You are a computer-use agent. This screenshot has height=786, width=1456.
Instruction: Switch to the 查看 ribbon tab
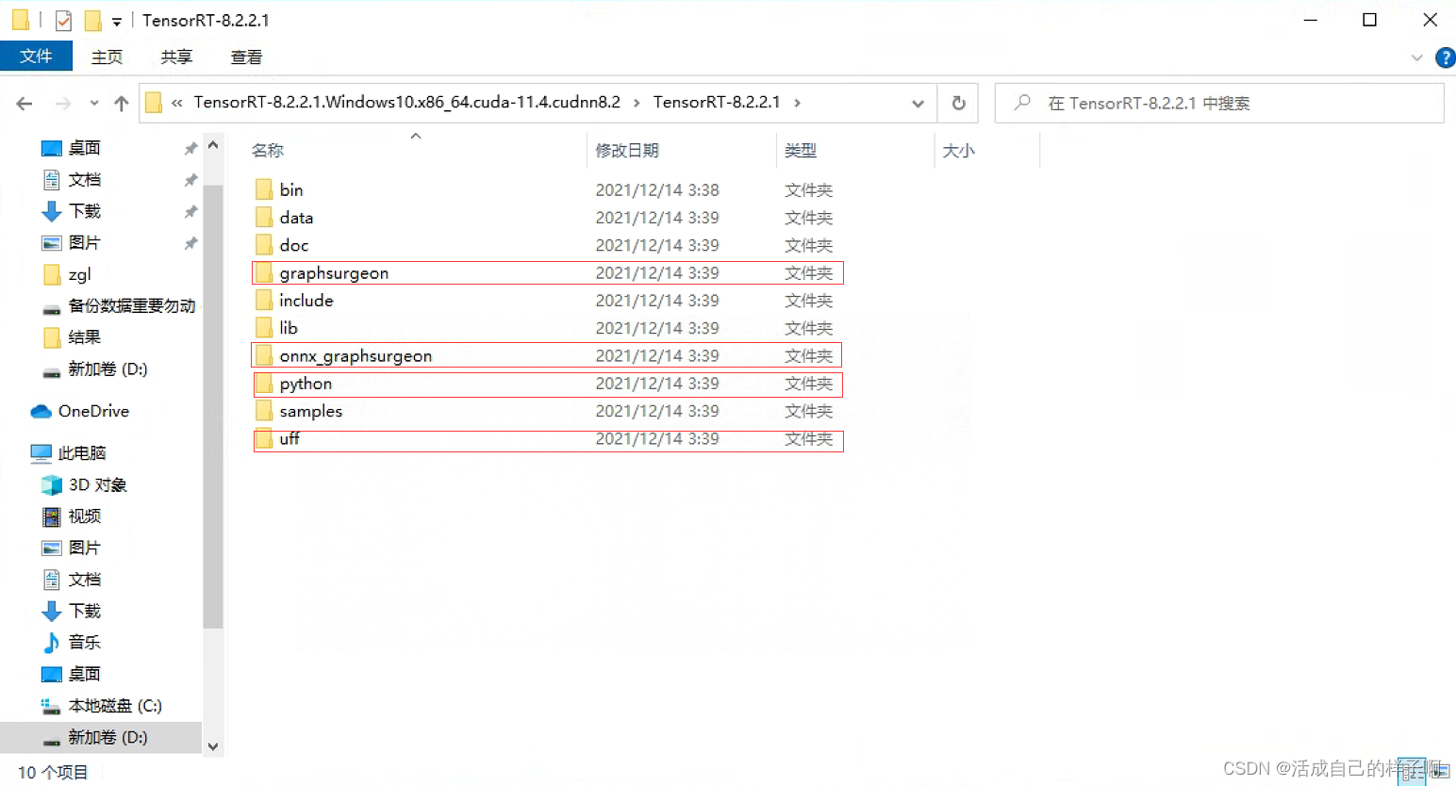tap(245, 57)
